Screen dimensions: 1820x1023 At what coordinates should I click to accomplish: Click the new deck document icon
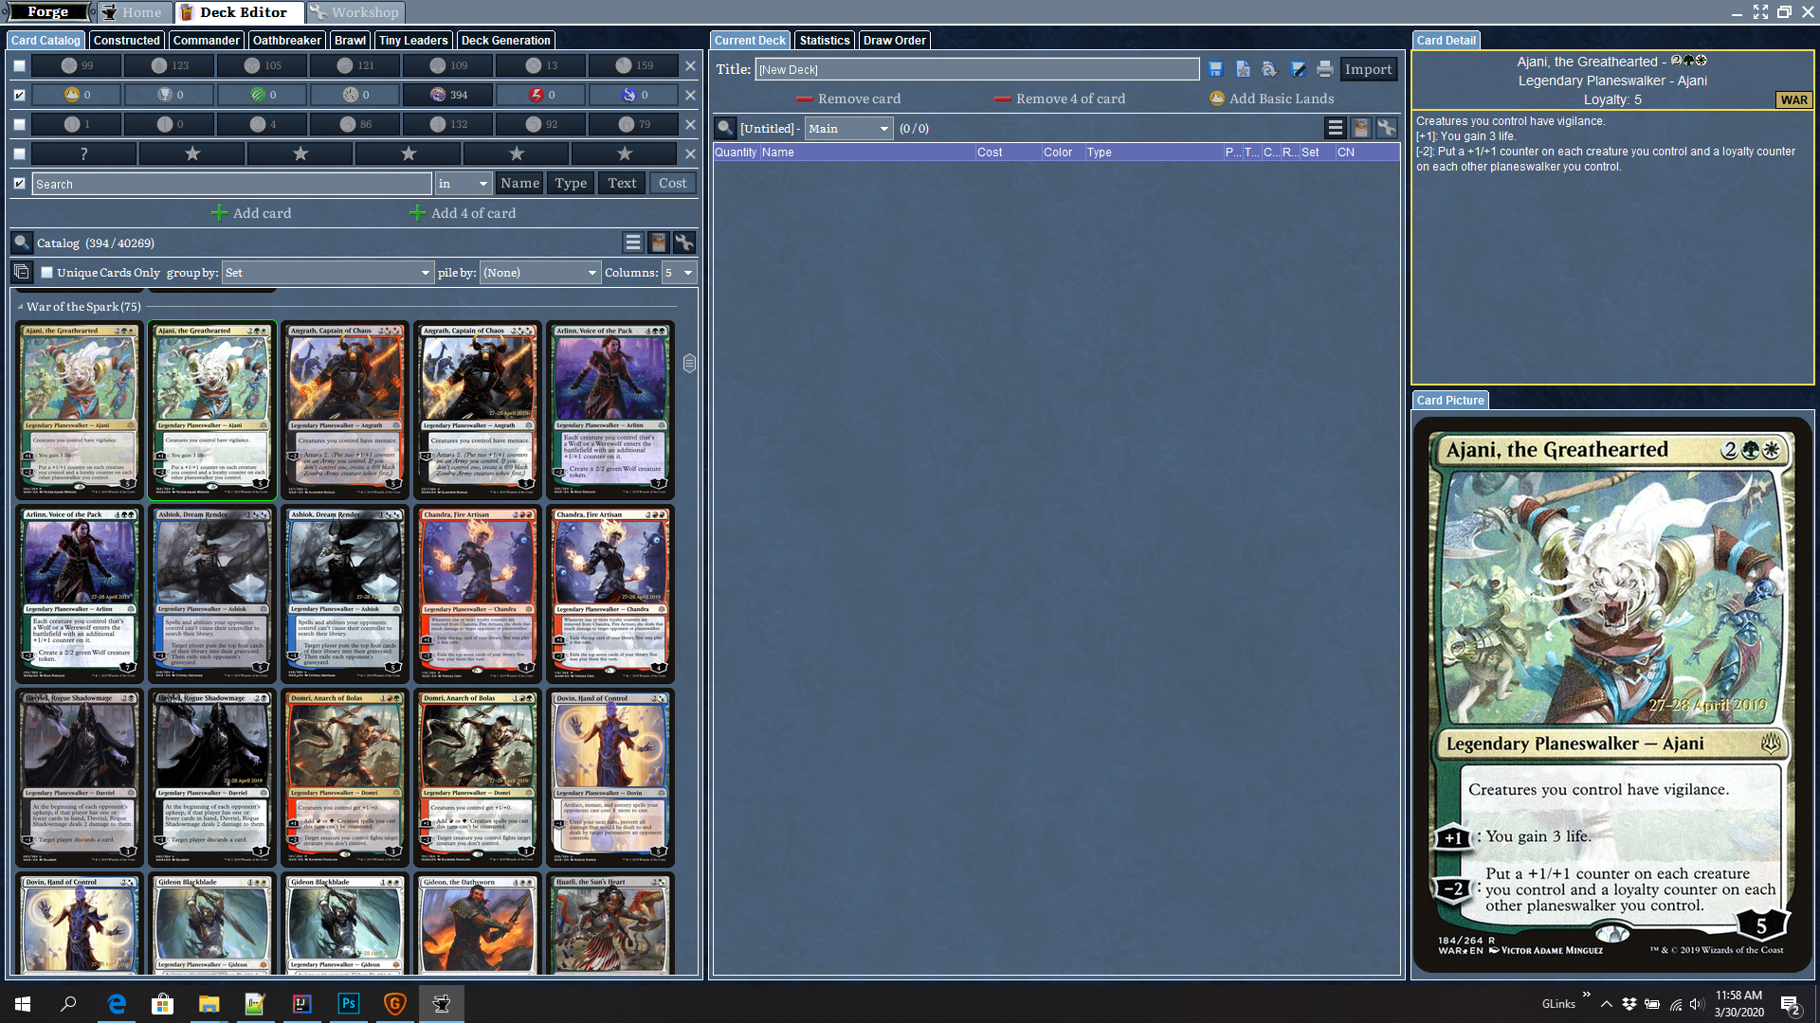1243,69
